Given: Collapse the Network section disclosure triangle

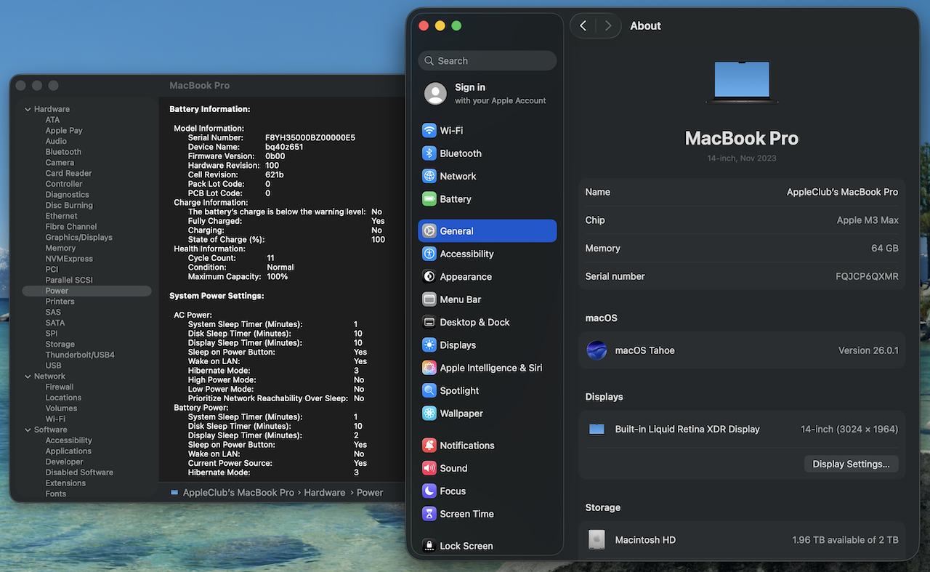Looking at the screenshot, I should (28, 376).
